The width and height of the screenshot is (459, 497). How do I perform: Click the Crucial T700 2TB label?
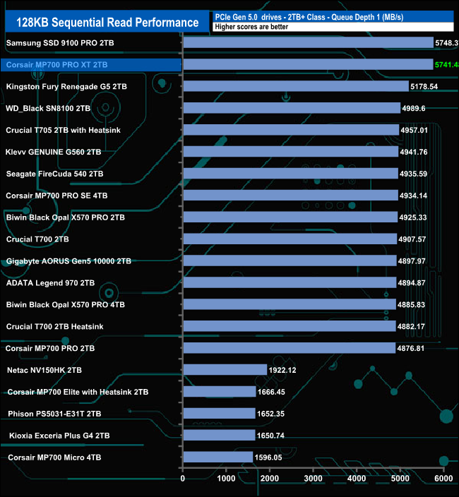click(x=37, y=239)
